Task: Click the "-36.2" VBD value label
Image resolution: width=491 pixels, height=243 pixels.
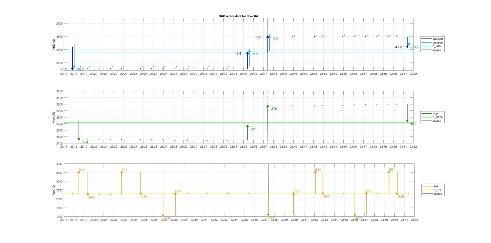Action: coord(415,47)
